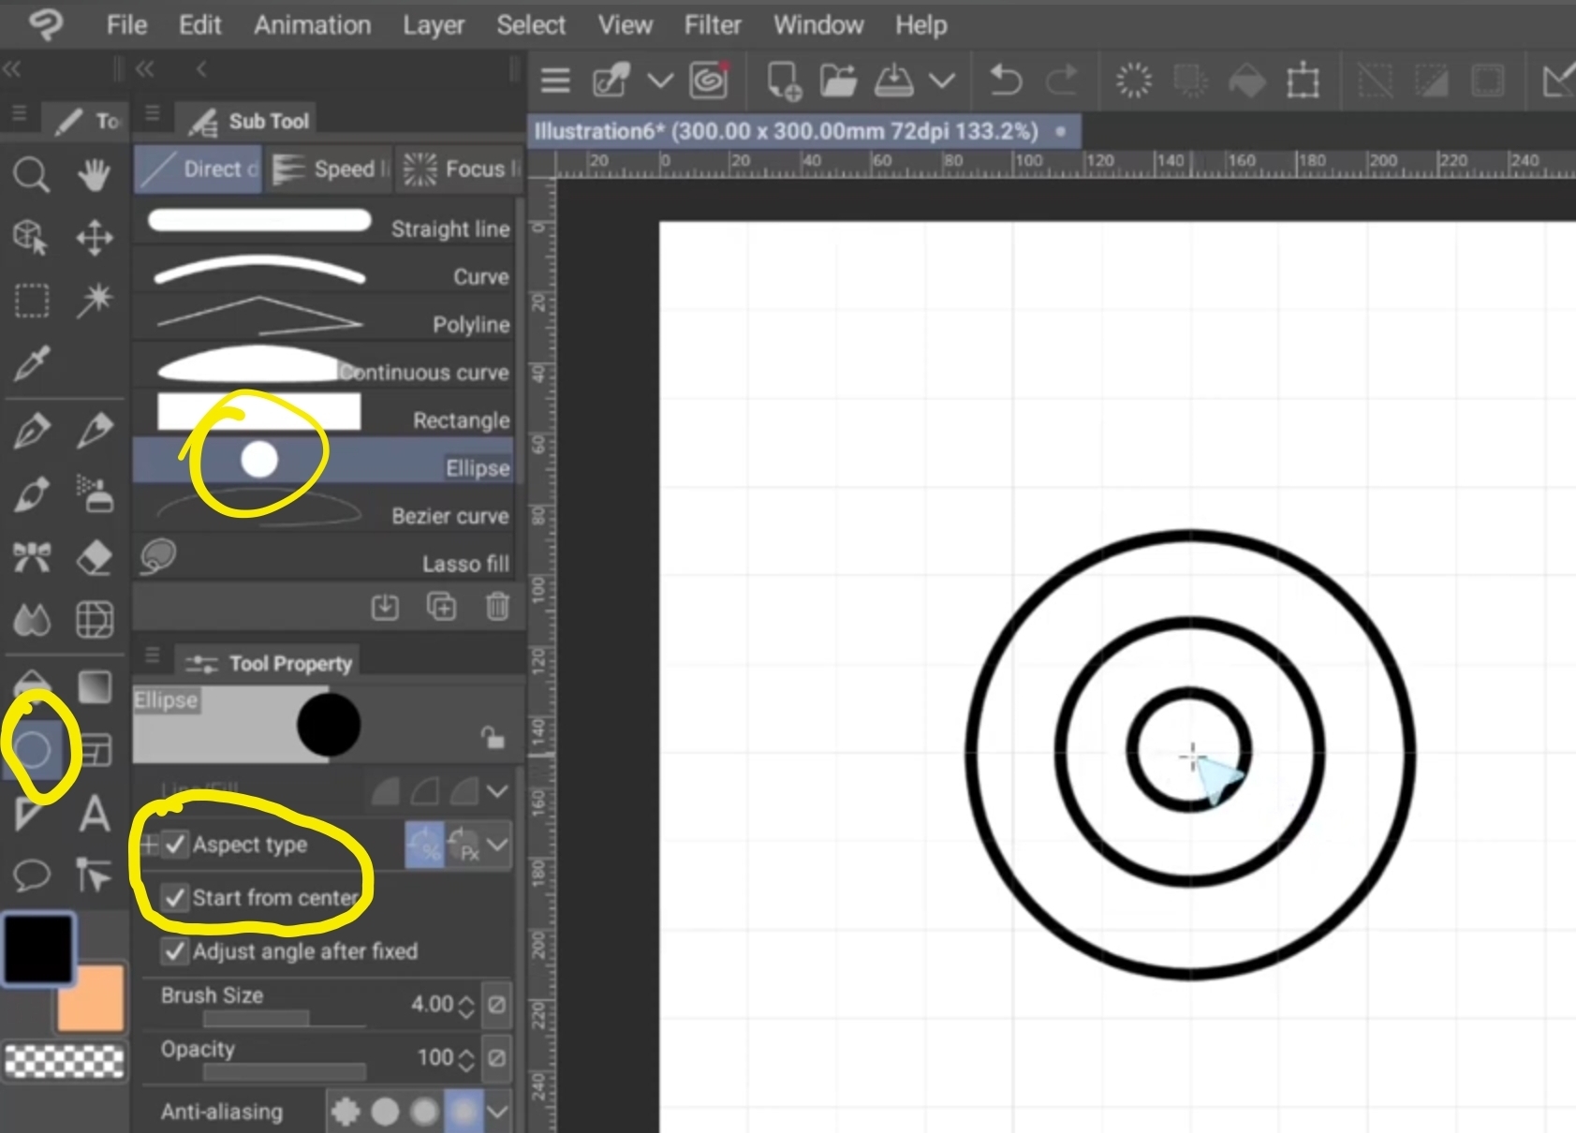Click the New document icon
Screen dimensions: 1576x1133
point(784,81)
